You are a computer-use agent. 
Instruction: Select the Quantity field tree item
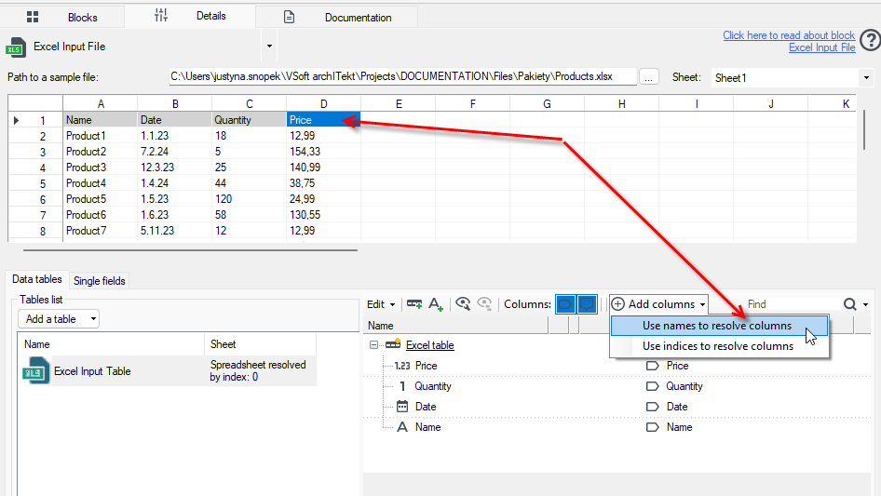[433, 386]
